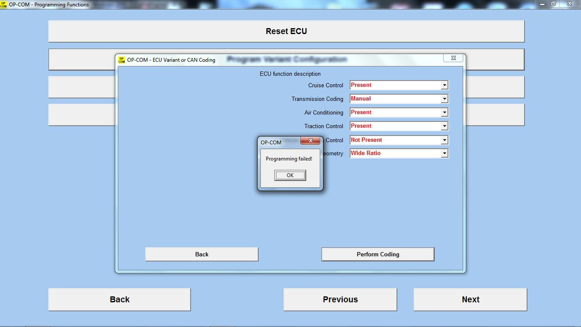
Task: Select the Transmission Coding value 'Manual'
Action: click(361, 99)
